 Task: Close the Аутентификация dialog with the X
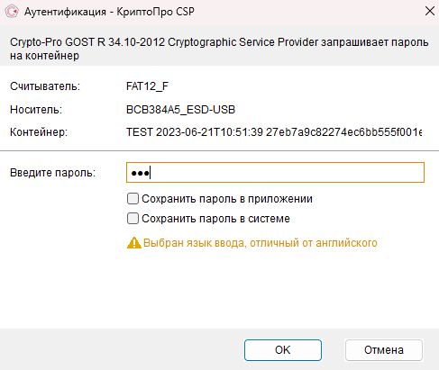point(430,11)
